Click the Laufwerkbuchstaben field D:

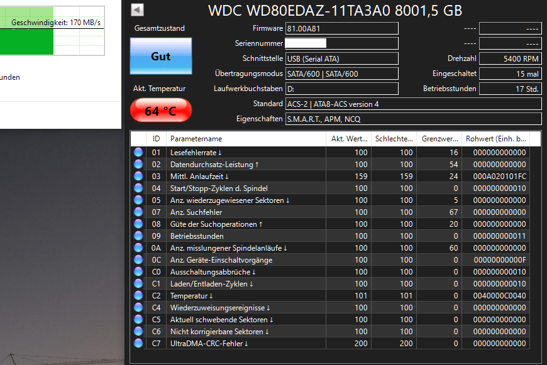tap(342, 89)
